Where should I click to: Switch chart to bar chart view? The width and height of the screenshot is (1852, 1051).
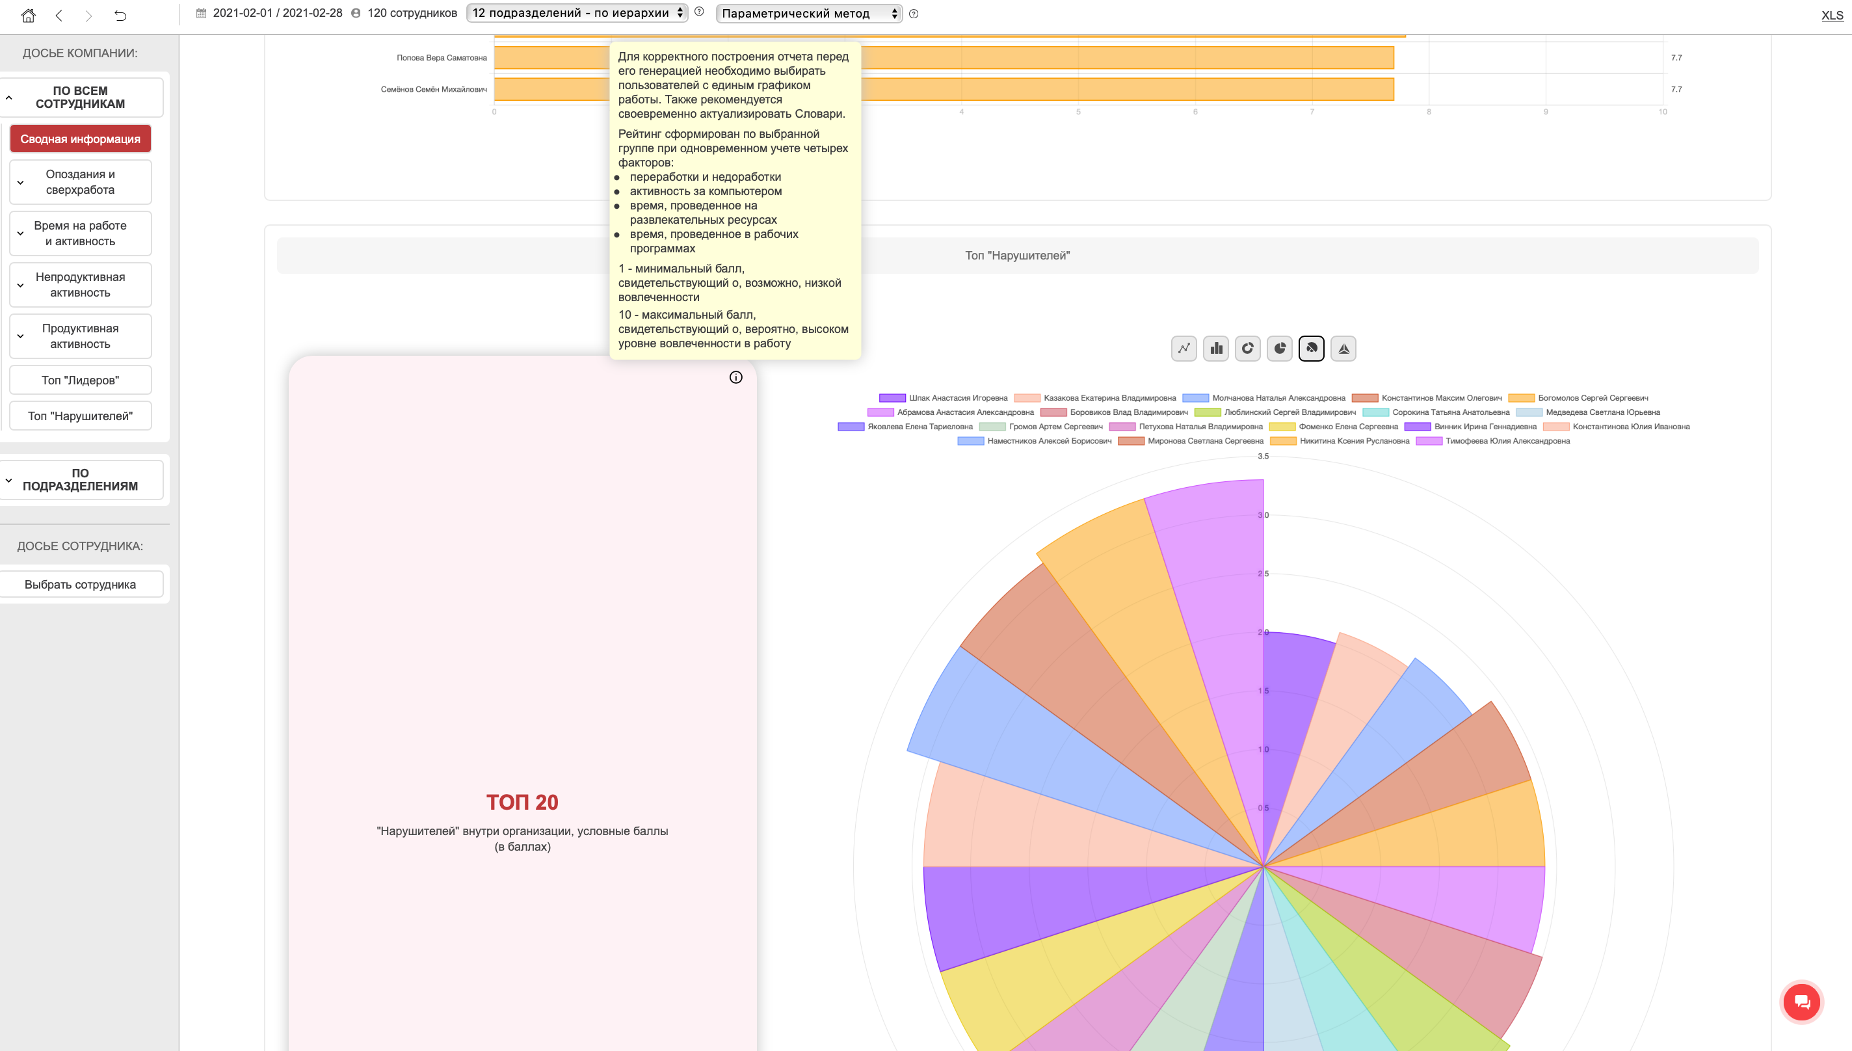(1216, 349)
